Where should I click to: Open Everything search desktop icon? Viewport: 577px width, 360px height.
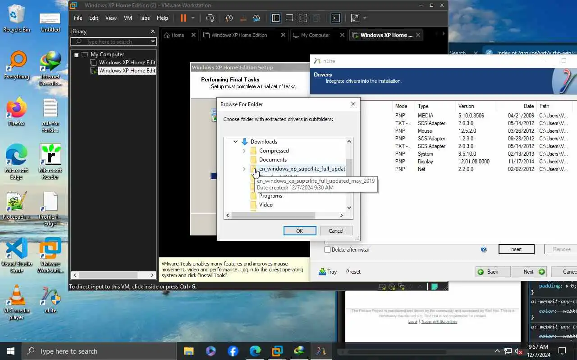(16, 66)
